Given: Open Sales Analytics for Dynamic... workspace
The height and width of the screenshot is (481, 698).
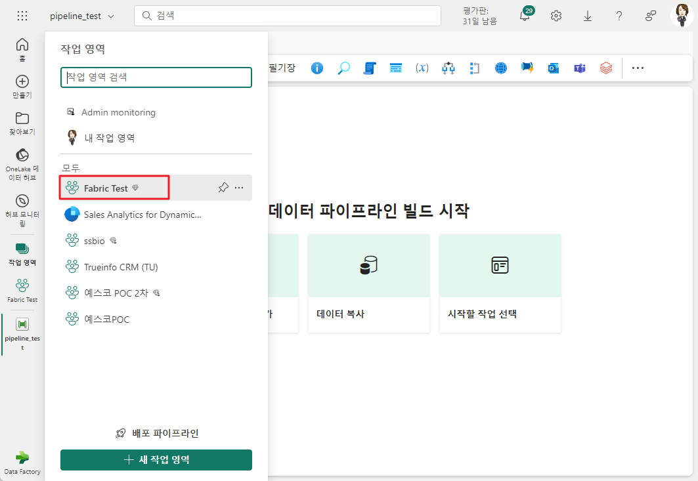Looking at the screenshot, I should [x=156, y=215].
